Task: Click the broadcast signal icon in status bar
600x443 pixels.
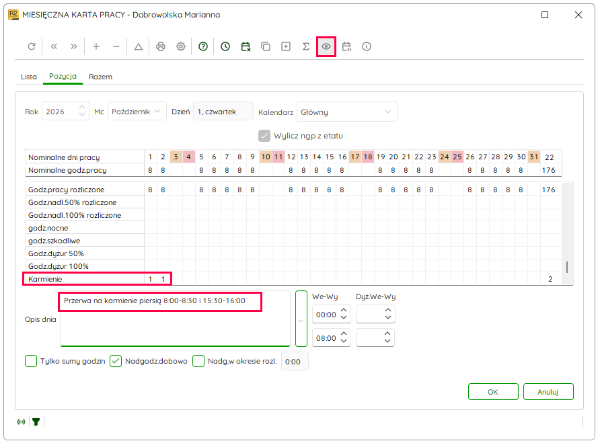Action: (22, 422)
